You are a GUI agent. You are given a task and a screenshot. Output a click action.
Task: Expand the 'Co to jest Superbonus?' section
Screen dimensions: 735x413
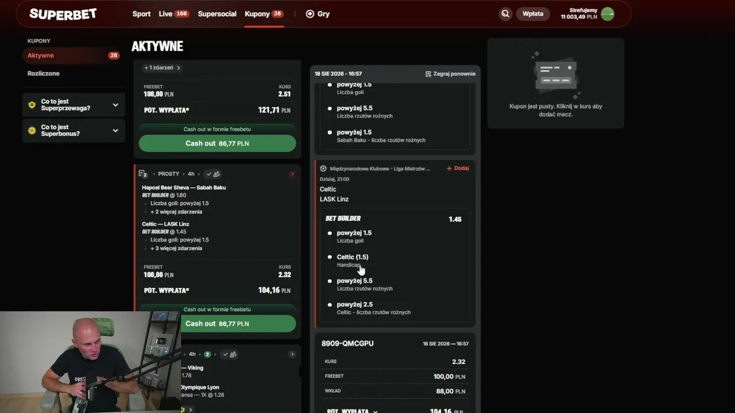click(73, 130)
